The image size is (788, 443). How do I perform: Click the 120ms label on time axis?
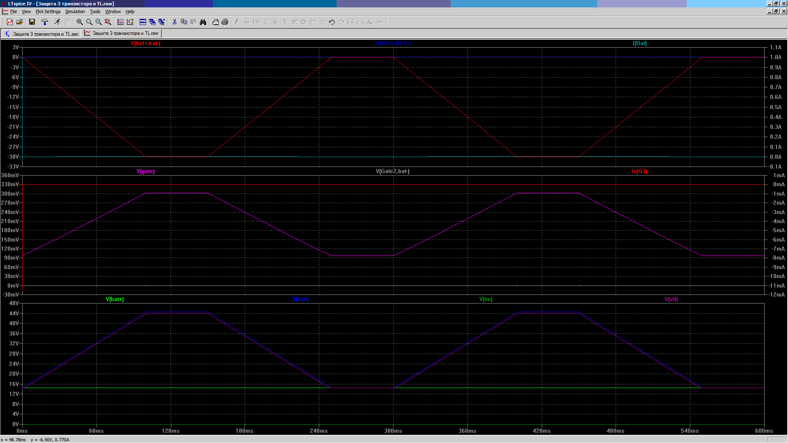click(171, 431)
